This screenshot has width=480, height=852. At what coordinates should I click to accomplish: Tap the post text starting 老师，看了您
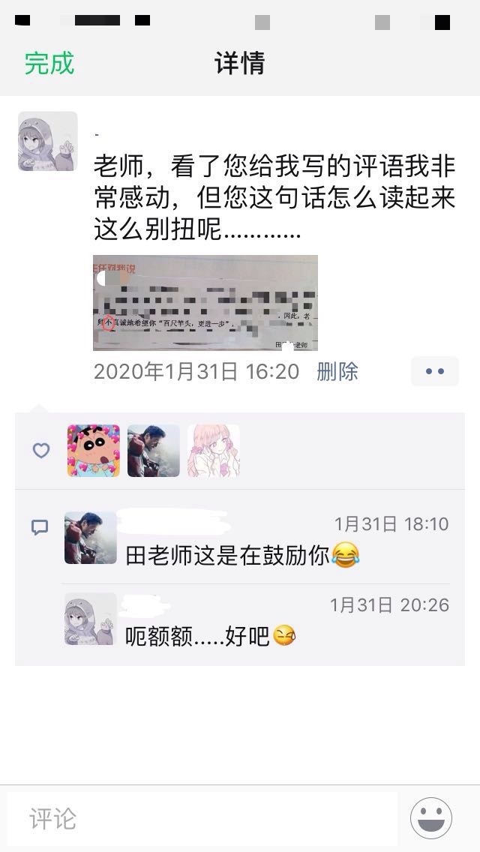(x=274, y=198)
